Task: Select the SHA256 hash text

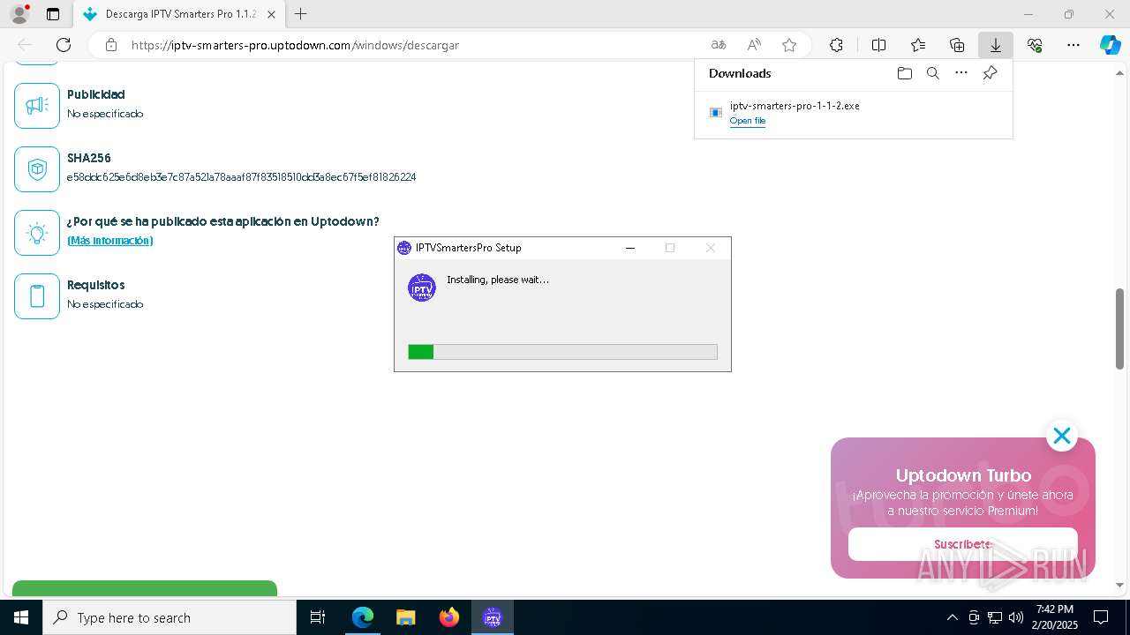Action: tap(241, 177)
